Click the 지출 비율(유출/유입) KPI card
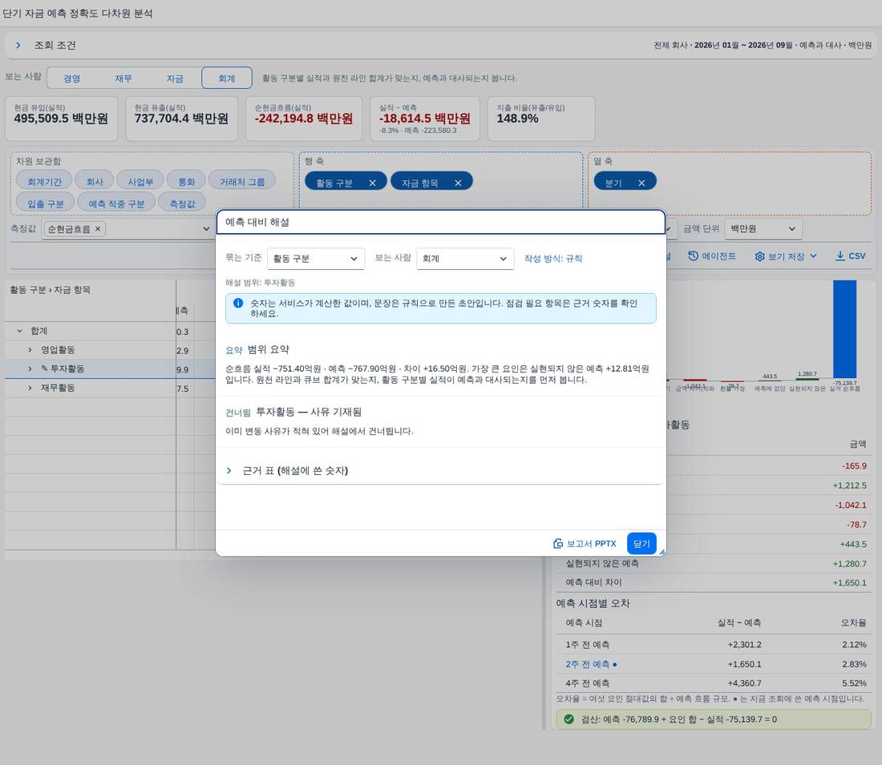The width and height of the screenshot is (882, 765). click(541, 119)
